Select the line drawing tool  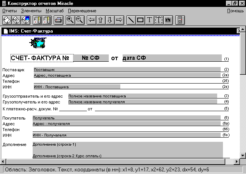click(x=131, y=20)
